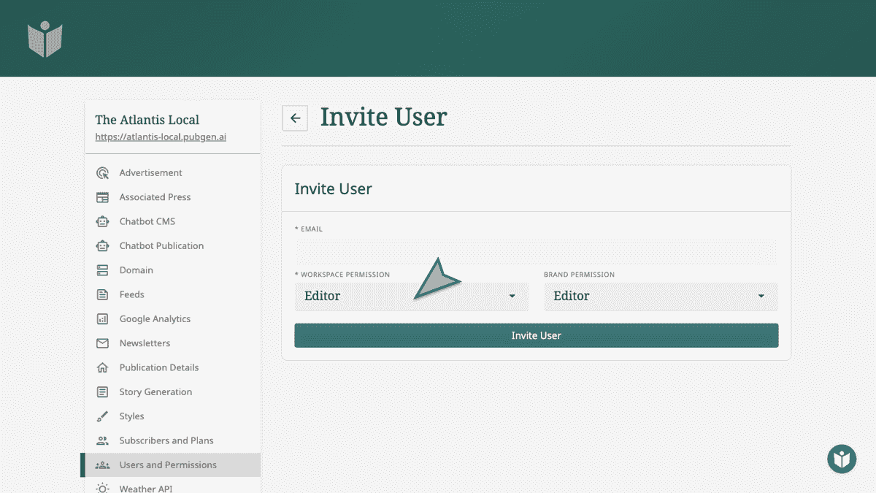Click the Invite User button

pos(536,335)
